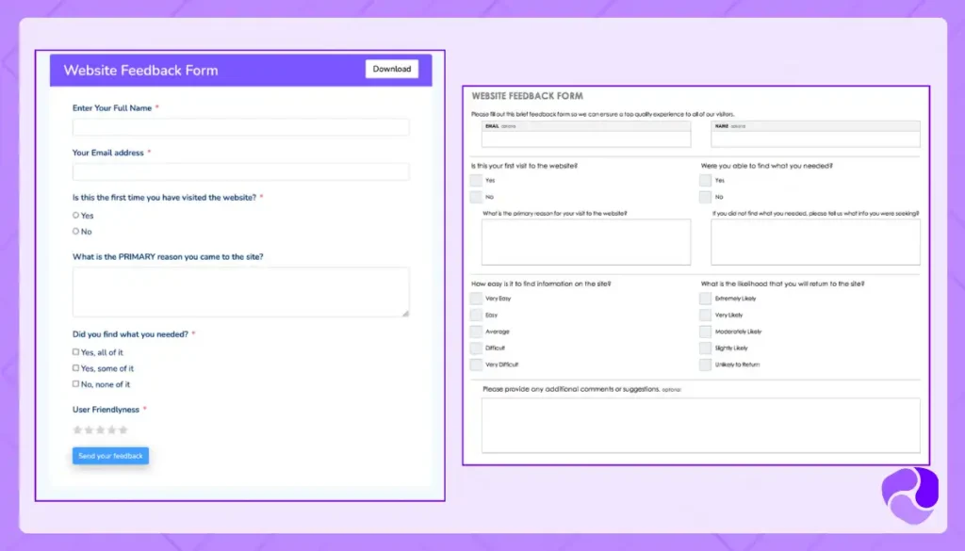The height and width of the screenshot is (551, 965).
Task: Click the Download button
Action: point(392,69)
